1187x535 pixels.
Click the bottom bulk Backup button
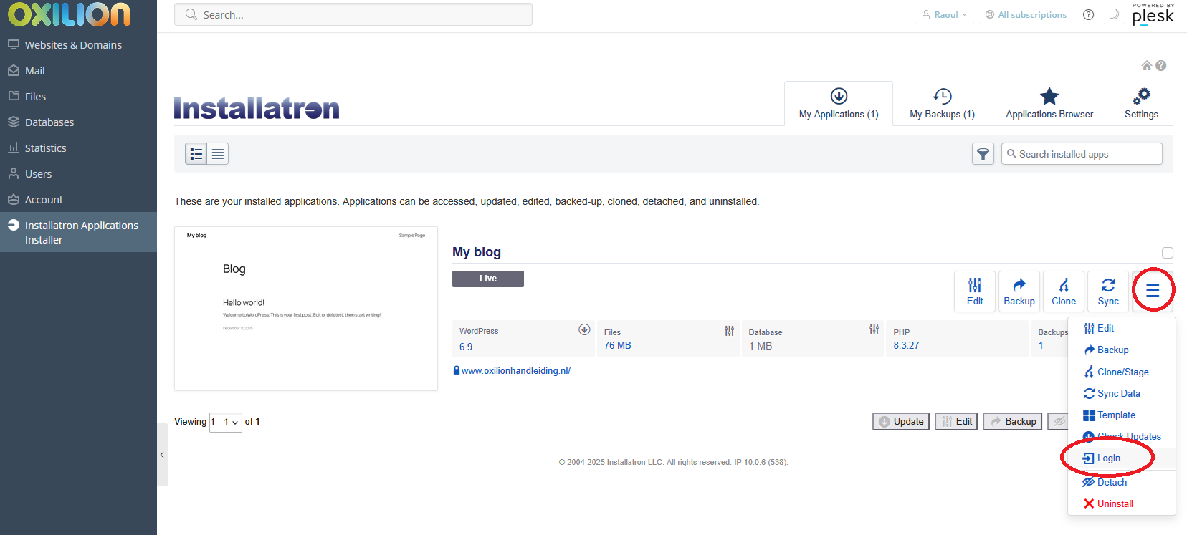(1012, 421)
